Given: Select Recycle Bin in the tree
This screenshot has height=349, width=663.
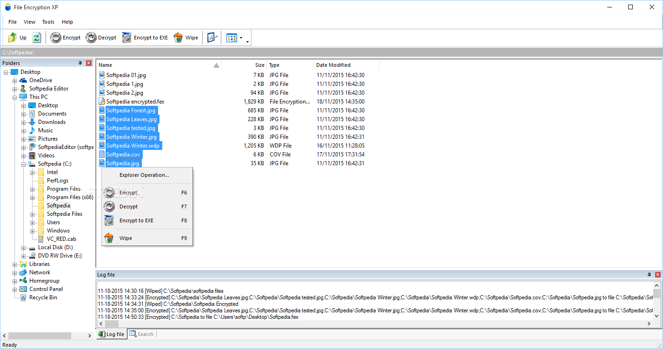Looking at the screenshot, I should click(x=43, y=297).
